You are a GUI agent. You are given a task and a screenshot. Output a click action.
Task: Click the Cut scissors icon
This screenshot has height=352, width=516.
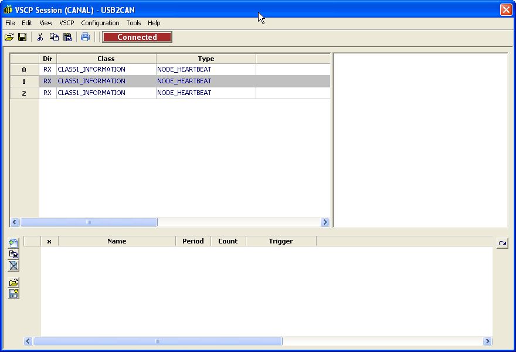tap(40, 37)
